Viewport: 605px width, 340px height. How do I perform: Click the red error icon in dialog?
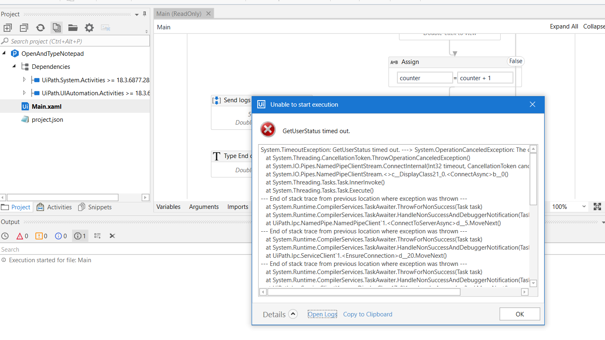268,130
